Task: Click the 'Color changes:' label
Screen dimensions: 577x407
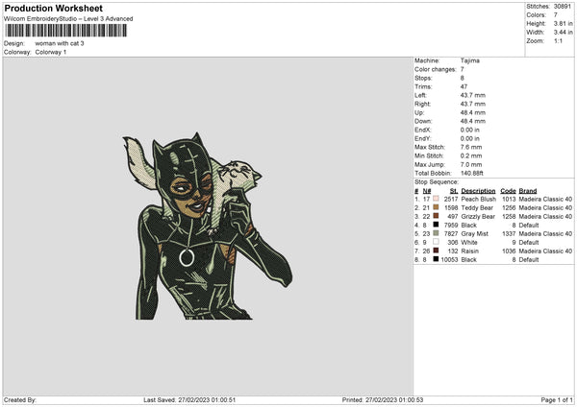Action: pos(436,69)
